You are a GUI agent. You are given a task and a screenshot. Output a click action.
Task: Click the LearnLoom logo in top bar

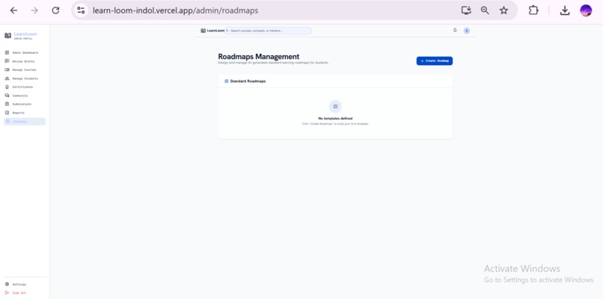pos(212,31)
